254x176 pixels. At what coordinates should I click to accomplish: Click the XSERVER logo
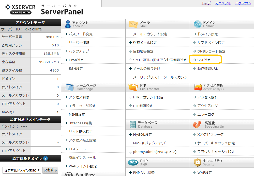click(x=20, y=9)
